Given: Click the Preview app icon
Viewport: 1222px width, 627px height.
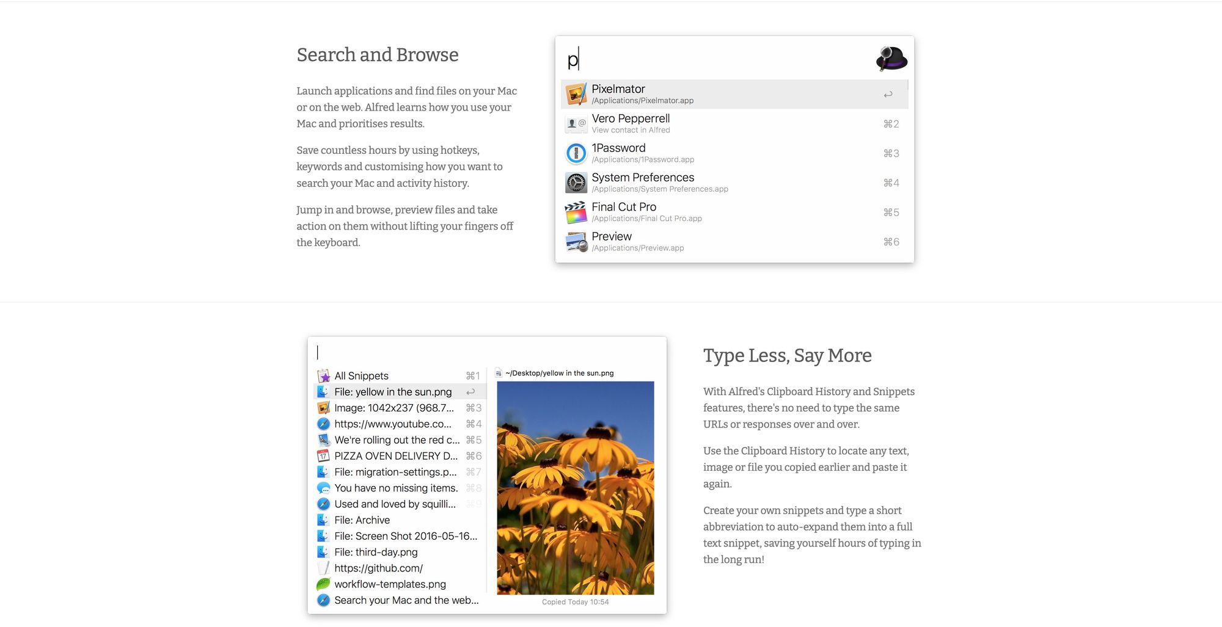Looking at the screenshot, I should [576, 242].
